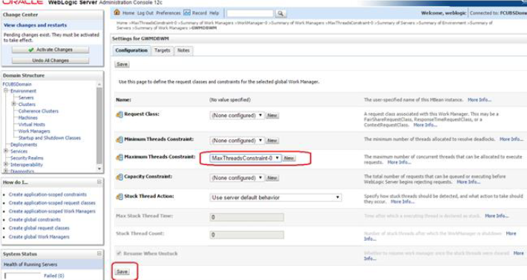This screenshot has height=280, width=527.
Task: Collapse the System Status panel
Action: 99,254
